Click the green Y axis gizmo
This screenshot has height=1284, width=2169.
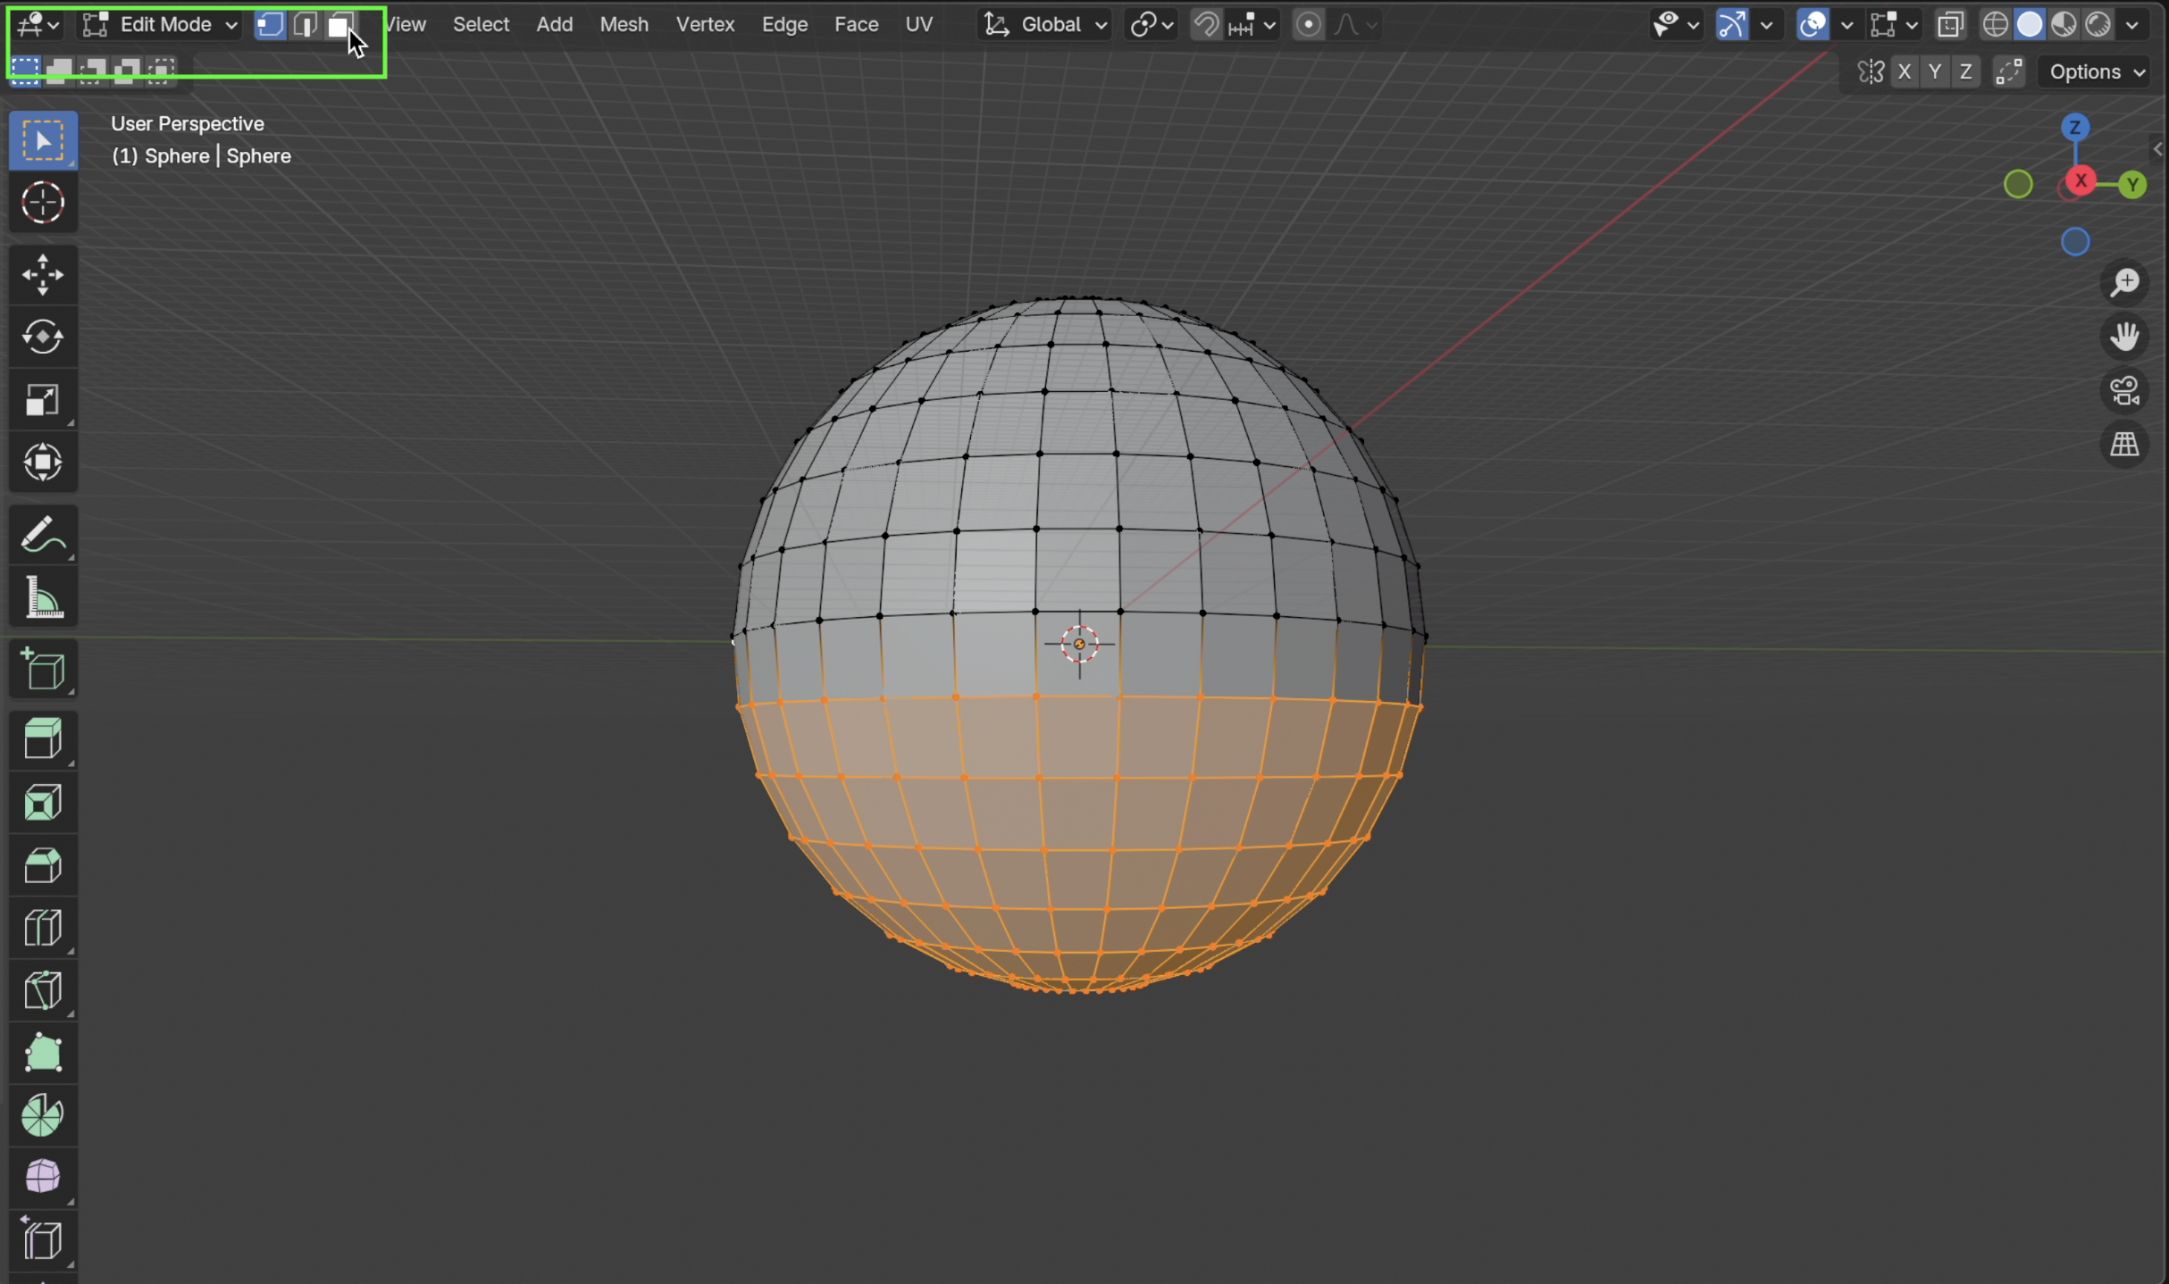coord(2132,185)
